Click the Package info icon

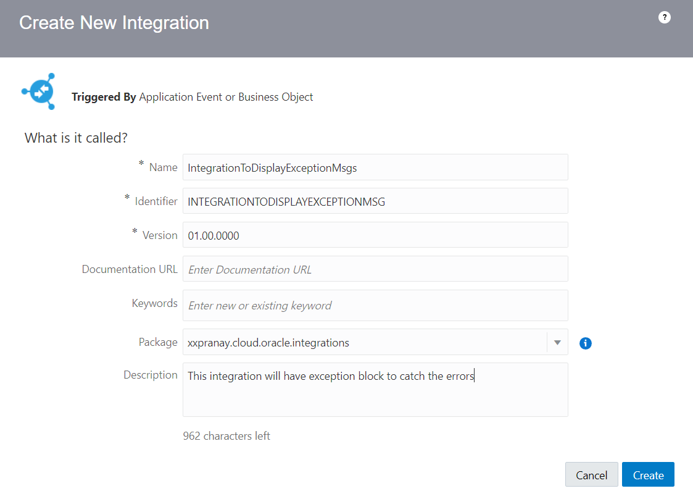click(585, 343)
